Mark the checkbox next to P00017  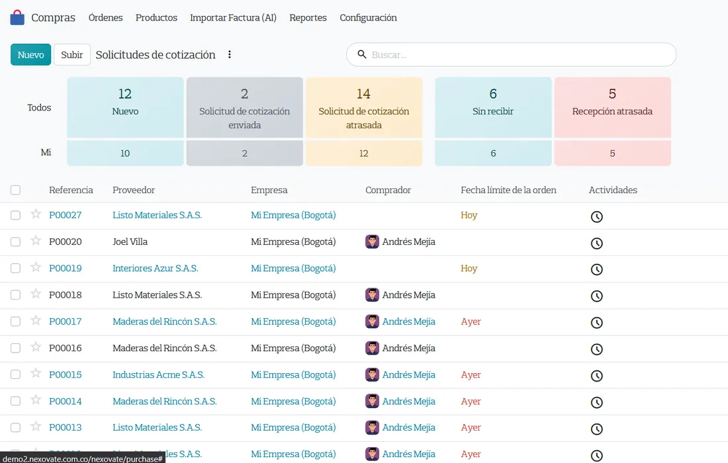coord(16,321)
